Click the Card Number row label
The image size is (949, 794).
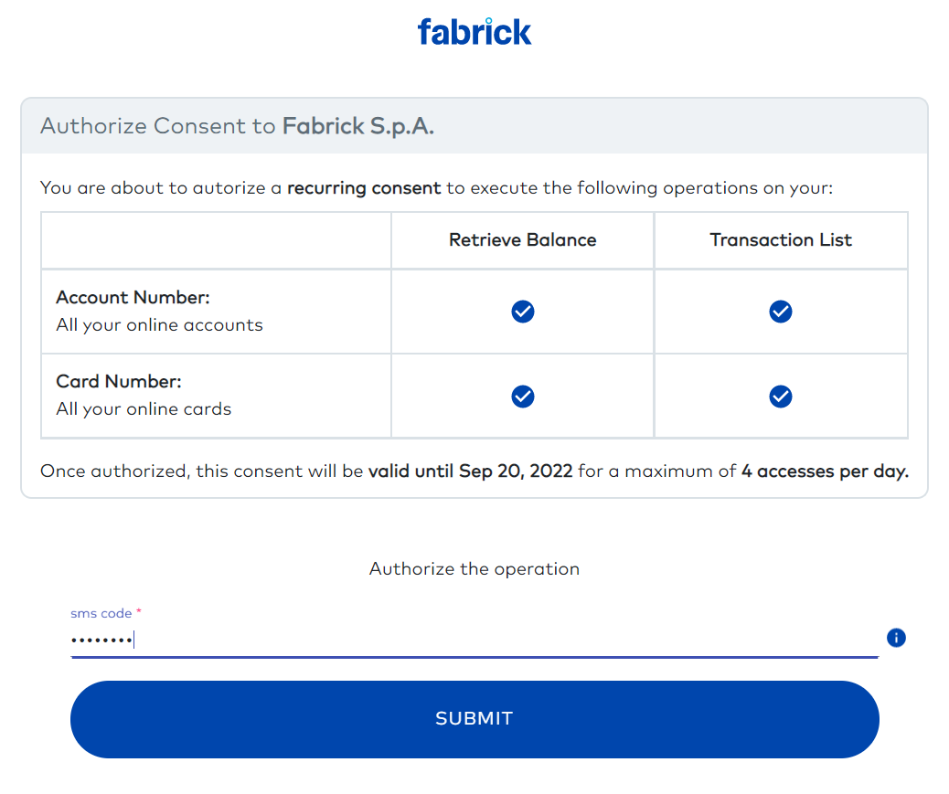pos(119,382)
